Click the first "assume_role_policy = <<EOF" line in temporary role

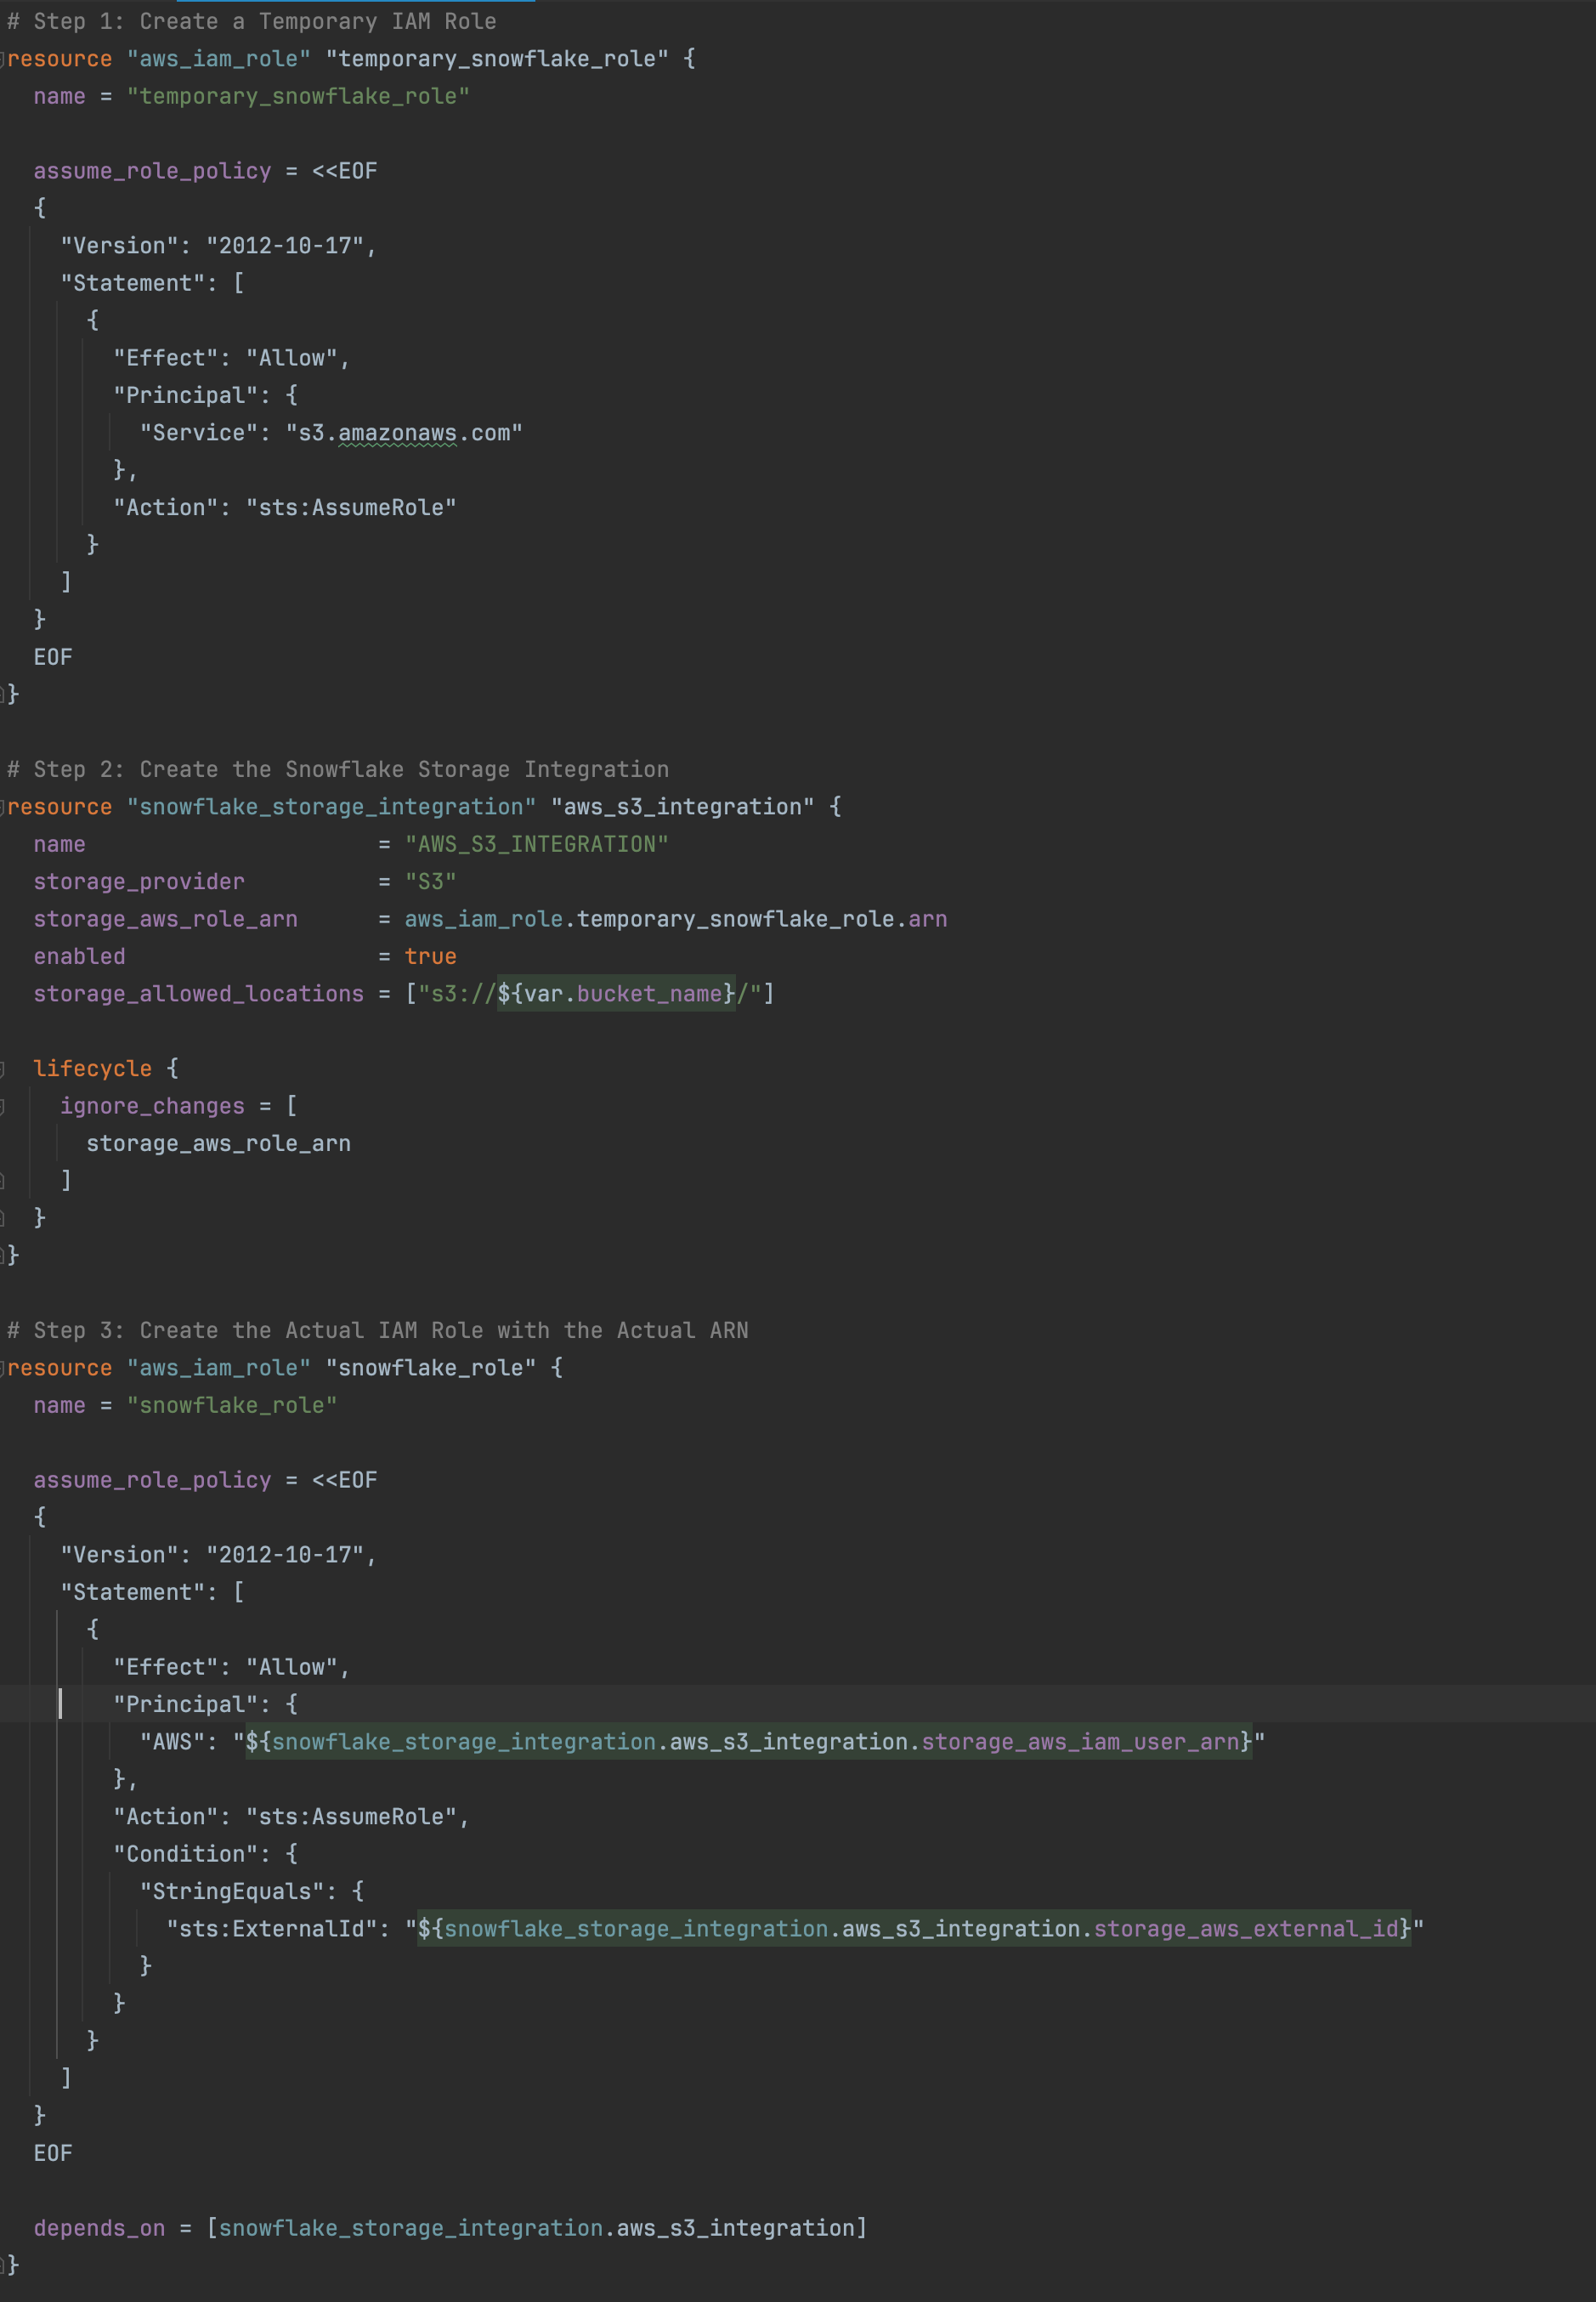click(205, 171)
